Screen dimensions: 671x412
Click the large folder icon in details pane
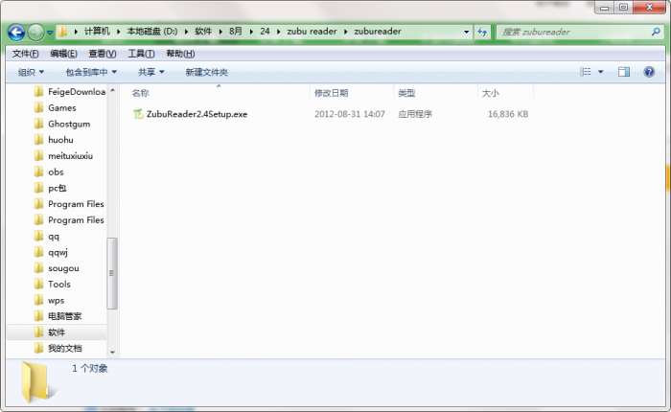tap(36, 381)
